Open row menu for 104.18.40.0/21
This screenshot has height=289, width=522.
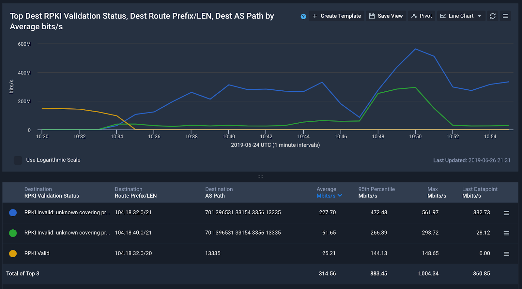coord(506,233)
